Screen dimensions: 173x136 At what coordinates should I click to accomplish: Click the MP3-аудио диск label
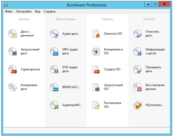(70, 51)
